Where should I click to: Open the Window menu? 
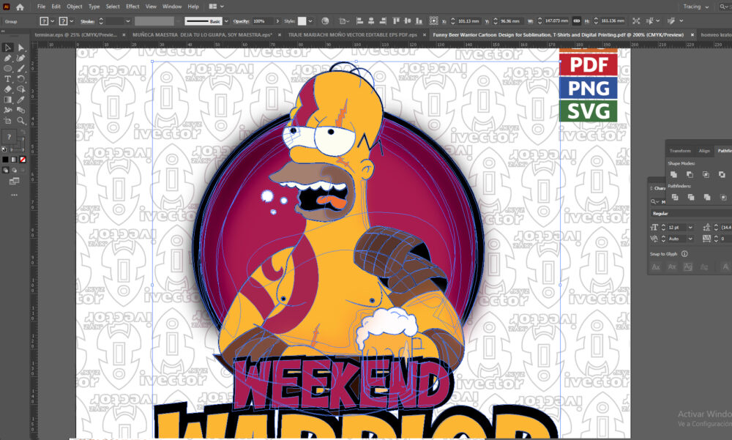[x=172, y=7]
